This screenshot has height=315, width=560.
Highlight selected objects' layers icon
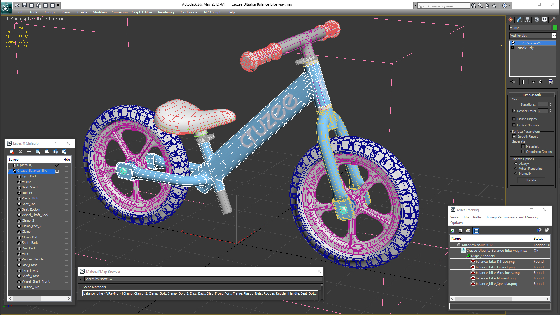pyautogui.click(x=47, y=152)
